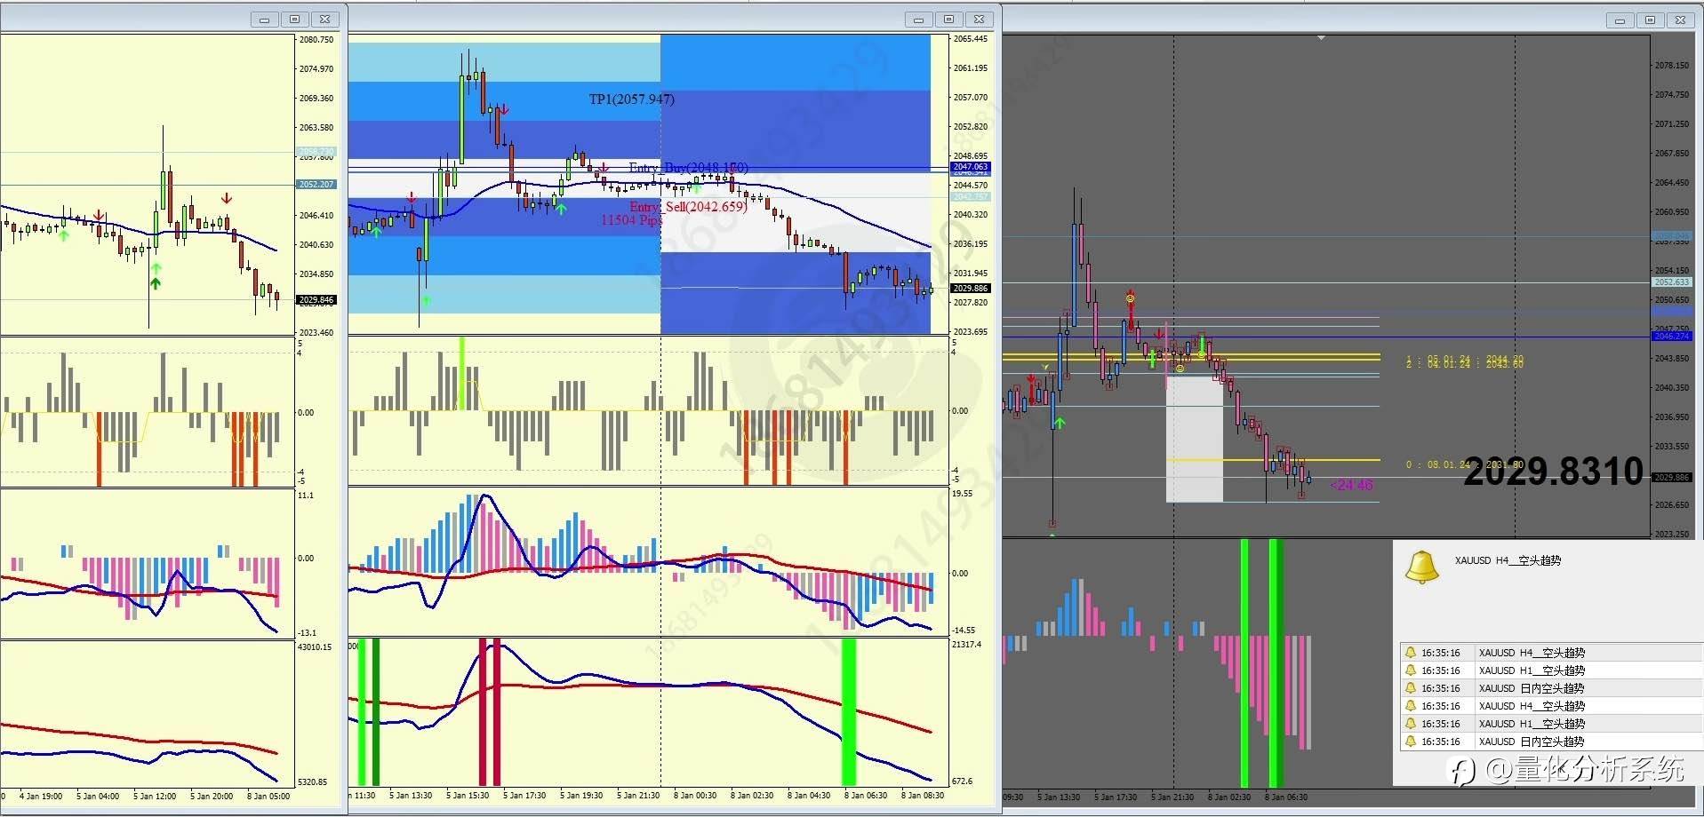The width and height of the screenshot is (1704, 817).
Task: Restore the middle blue-zone chart window
Action: pos(948,19)
